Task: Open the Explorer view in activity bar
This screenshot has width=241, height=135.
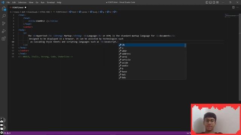Action: click(4, 9)
